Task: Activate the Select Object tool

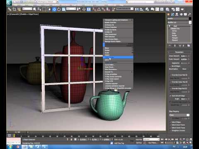Action: pos(34,9)
